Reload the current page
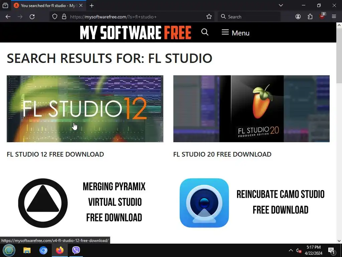Viewport: 342px width, 257px height. (x=32, y=17)
